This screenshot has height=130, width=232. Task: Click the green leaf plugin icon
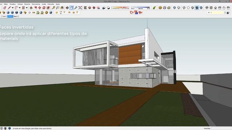pos(154,8)
